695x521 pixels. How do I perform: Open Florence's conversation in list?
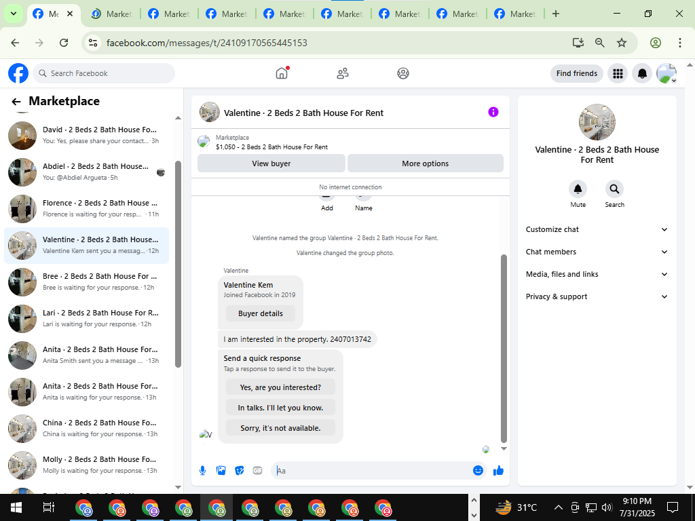click(x=87, y=209)
